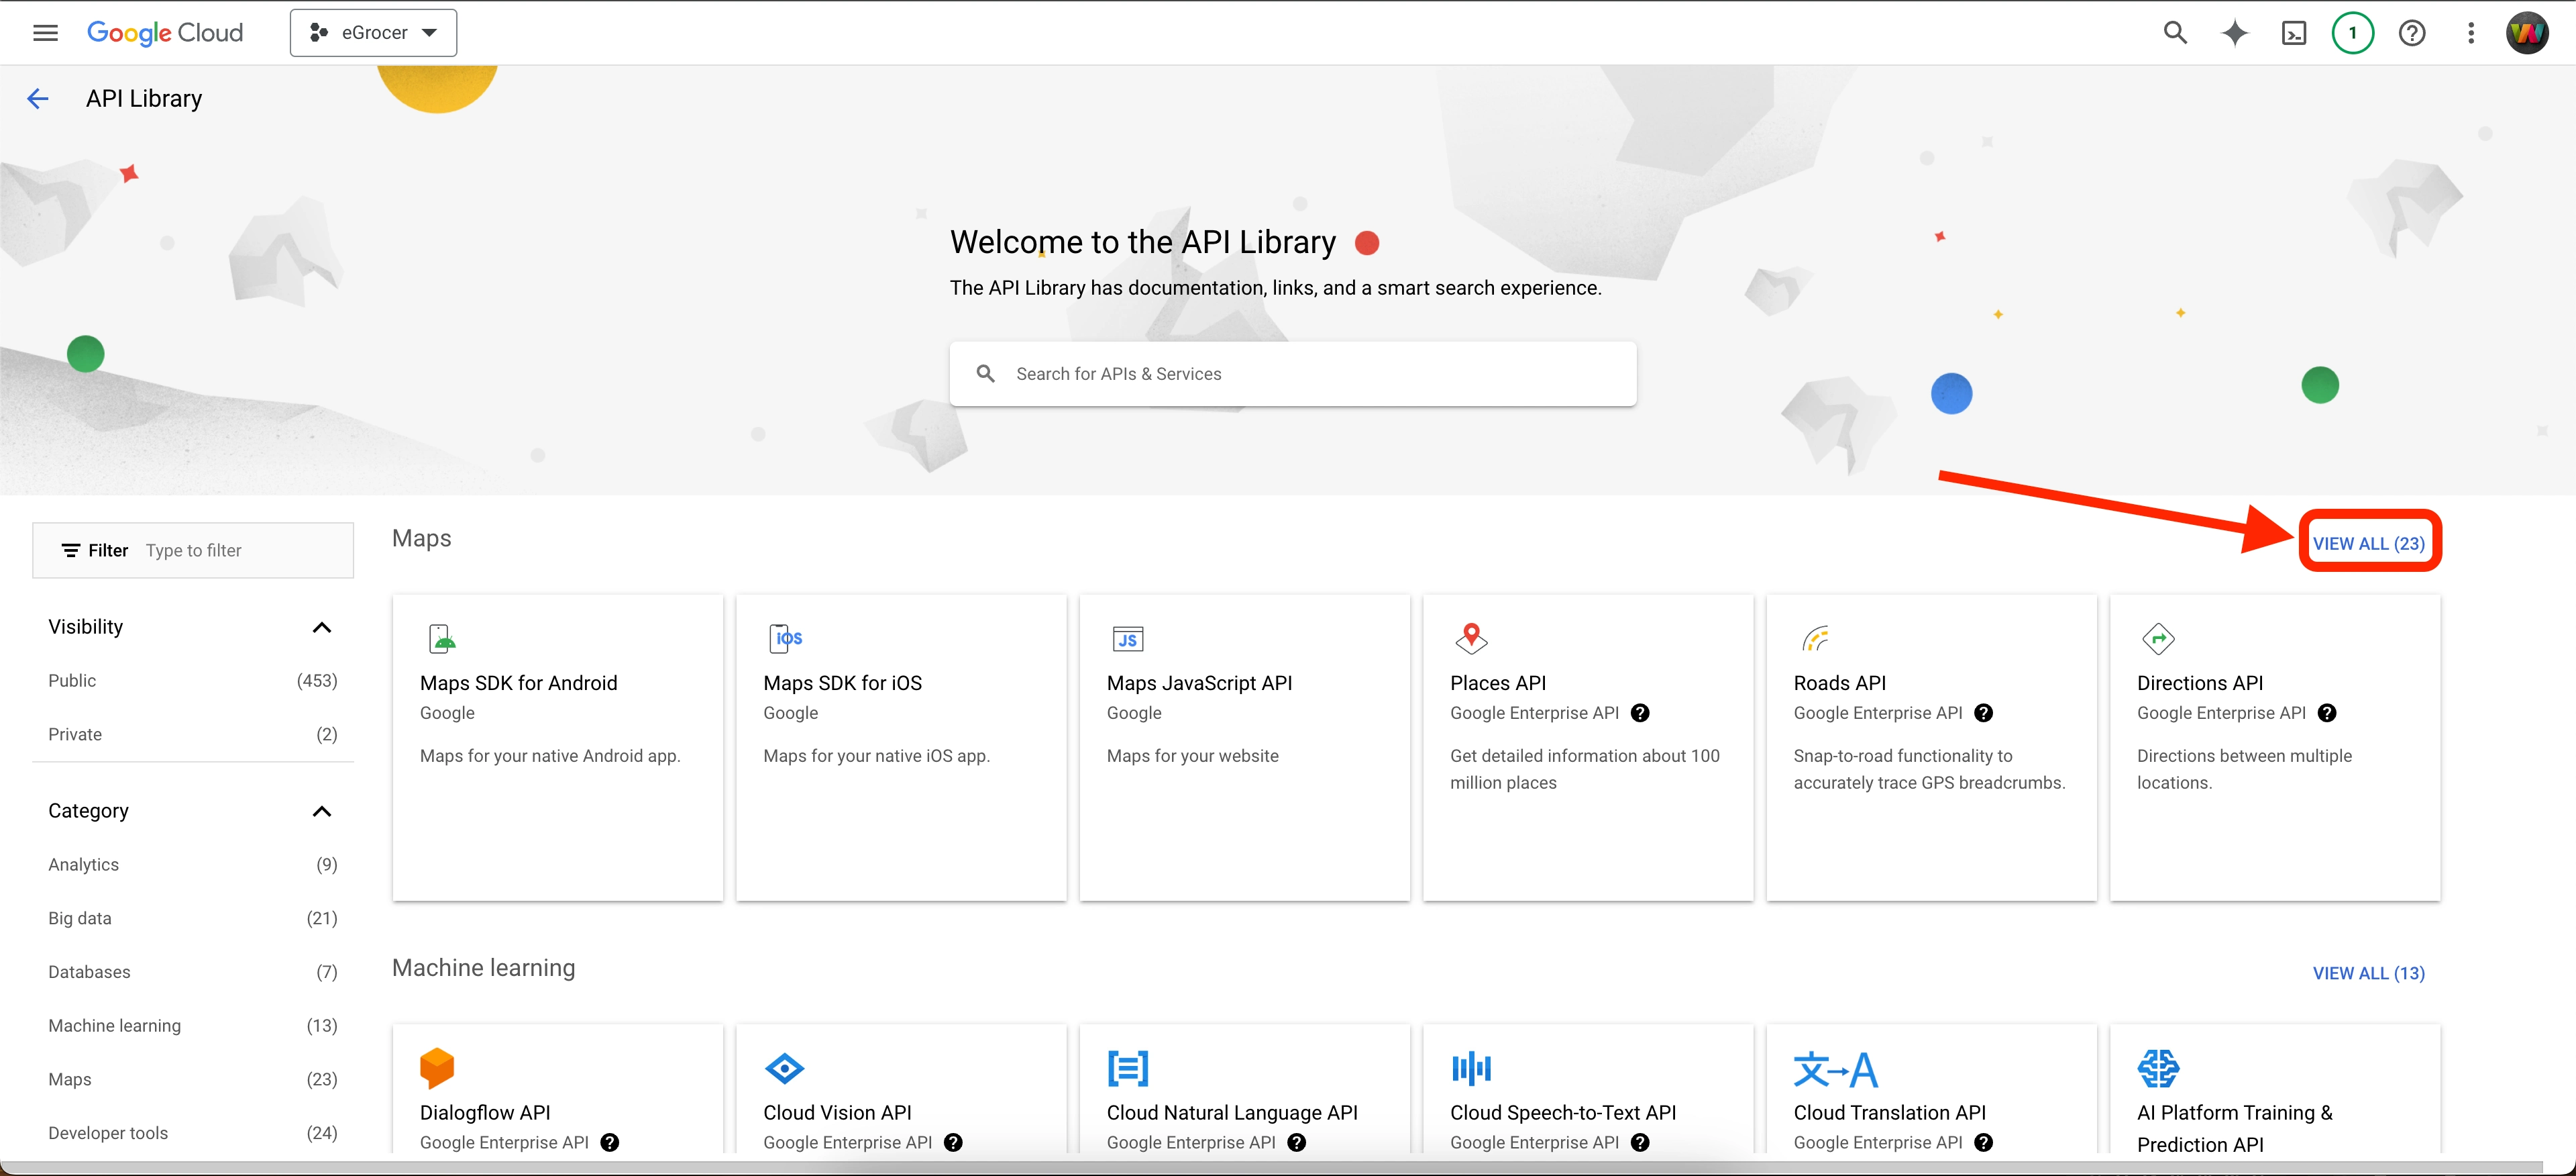Click VIEW ALL (13) for Machine learning
This screenshot has width=2576, height=1176.
2368,974
